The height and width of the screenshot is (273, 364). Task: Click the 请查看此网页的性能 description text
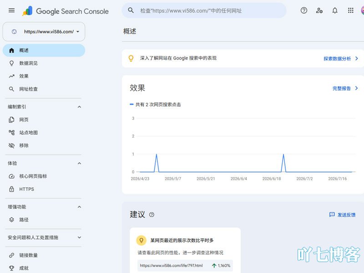coord(180,253)
